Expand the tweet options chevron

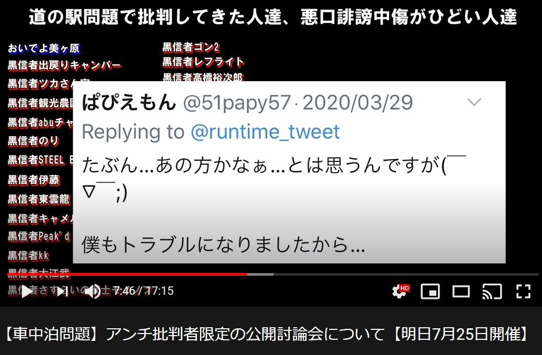pyautogui.click(x=474, y=102)
